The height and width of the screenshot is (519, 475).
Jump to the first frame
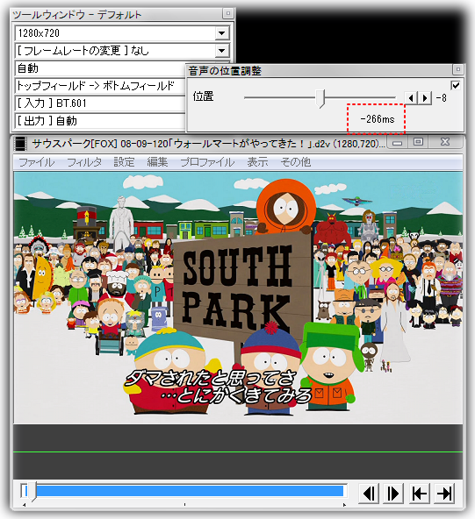pyautogui.click(x=419, y=494)
